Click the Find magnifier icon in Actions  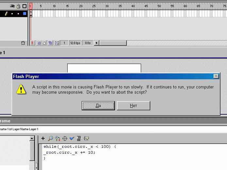pos(50,138)
